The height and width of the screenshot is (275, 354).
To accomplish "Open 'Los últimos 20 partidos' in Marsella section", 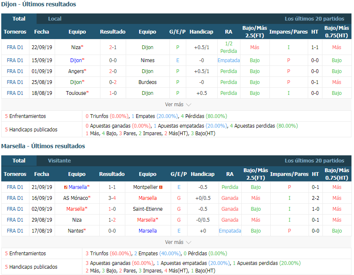I will (x=314, y=161).
